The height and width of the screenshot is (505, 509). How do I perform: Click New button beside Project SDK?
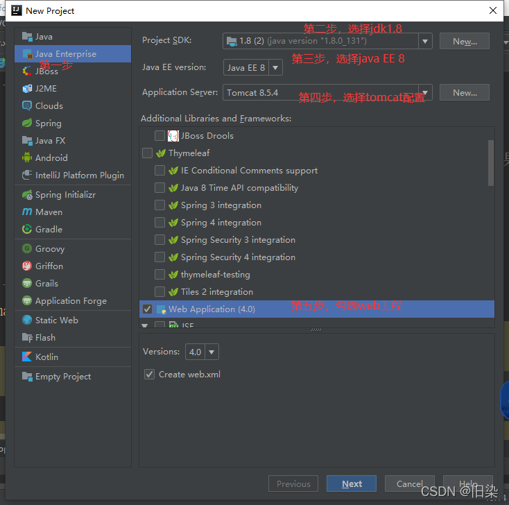point(465,41)
